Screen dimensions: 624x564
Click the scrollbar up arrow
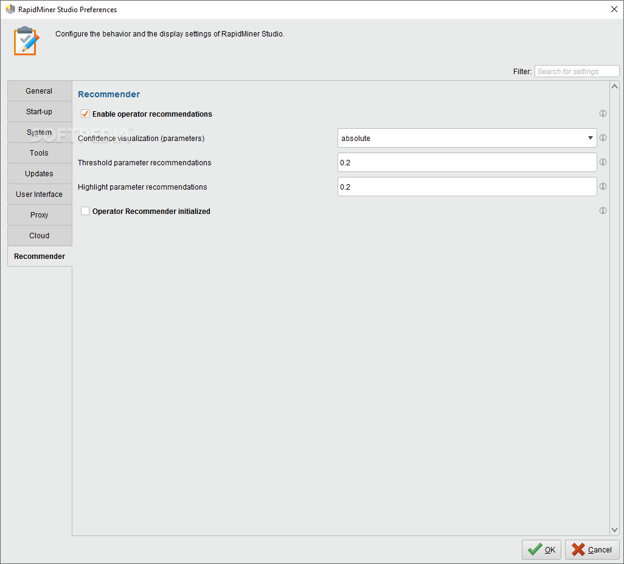point(614,86)
